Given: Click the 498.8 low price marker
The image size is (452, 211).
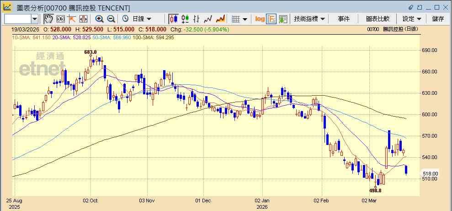Looking at the screenshot, I should tap(375, 190).
